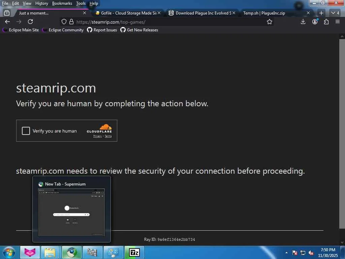The height and width of the screenshot is (259, 345).
Task: Open the account profile icon
Action: (x=315, y=22)
